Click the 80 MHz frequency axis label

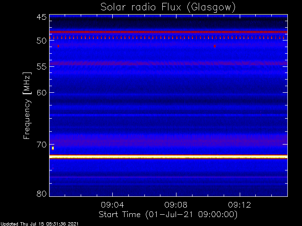pos(42,194)
